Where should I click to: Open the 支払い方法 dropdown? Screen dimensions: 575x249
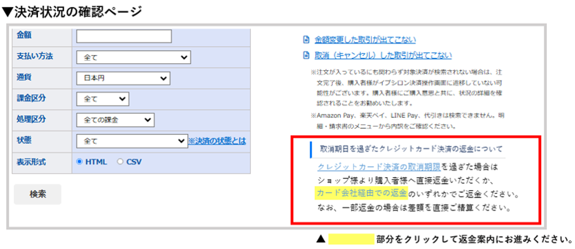pyautogui.click(x=133, y=57)
